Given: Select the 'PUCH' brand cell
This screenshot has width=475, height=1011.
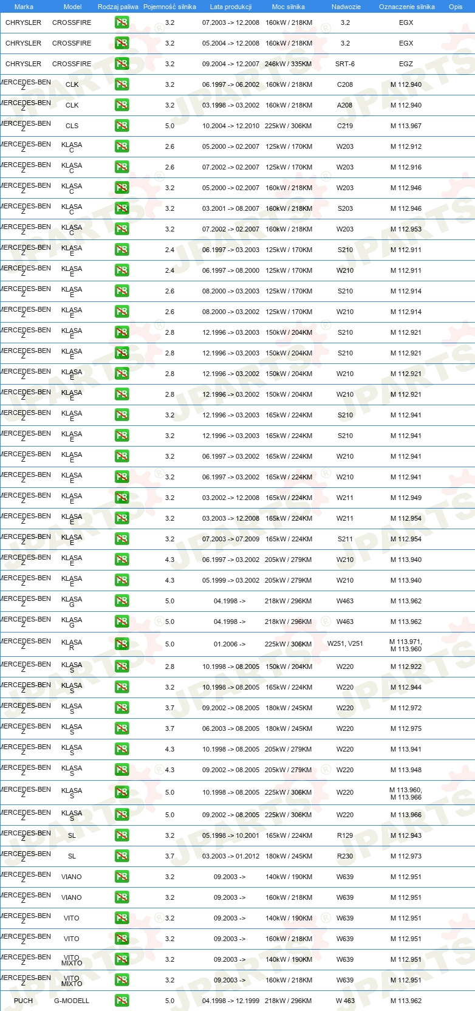Looking at the screenshot, I should point(23,1001).
